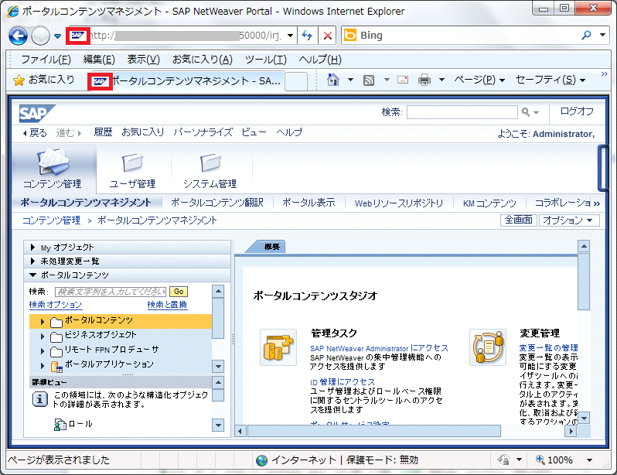Expand the 未処理変更一覧 section
The height and width of the screenshot is (475, 617).
33,261
